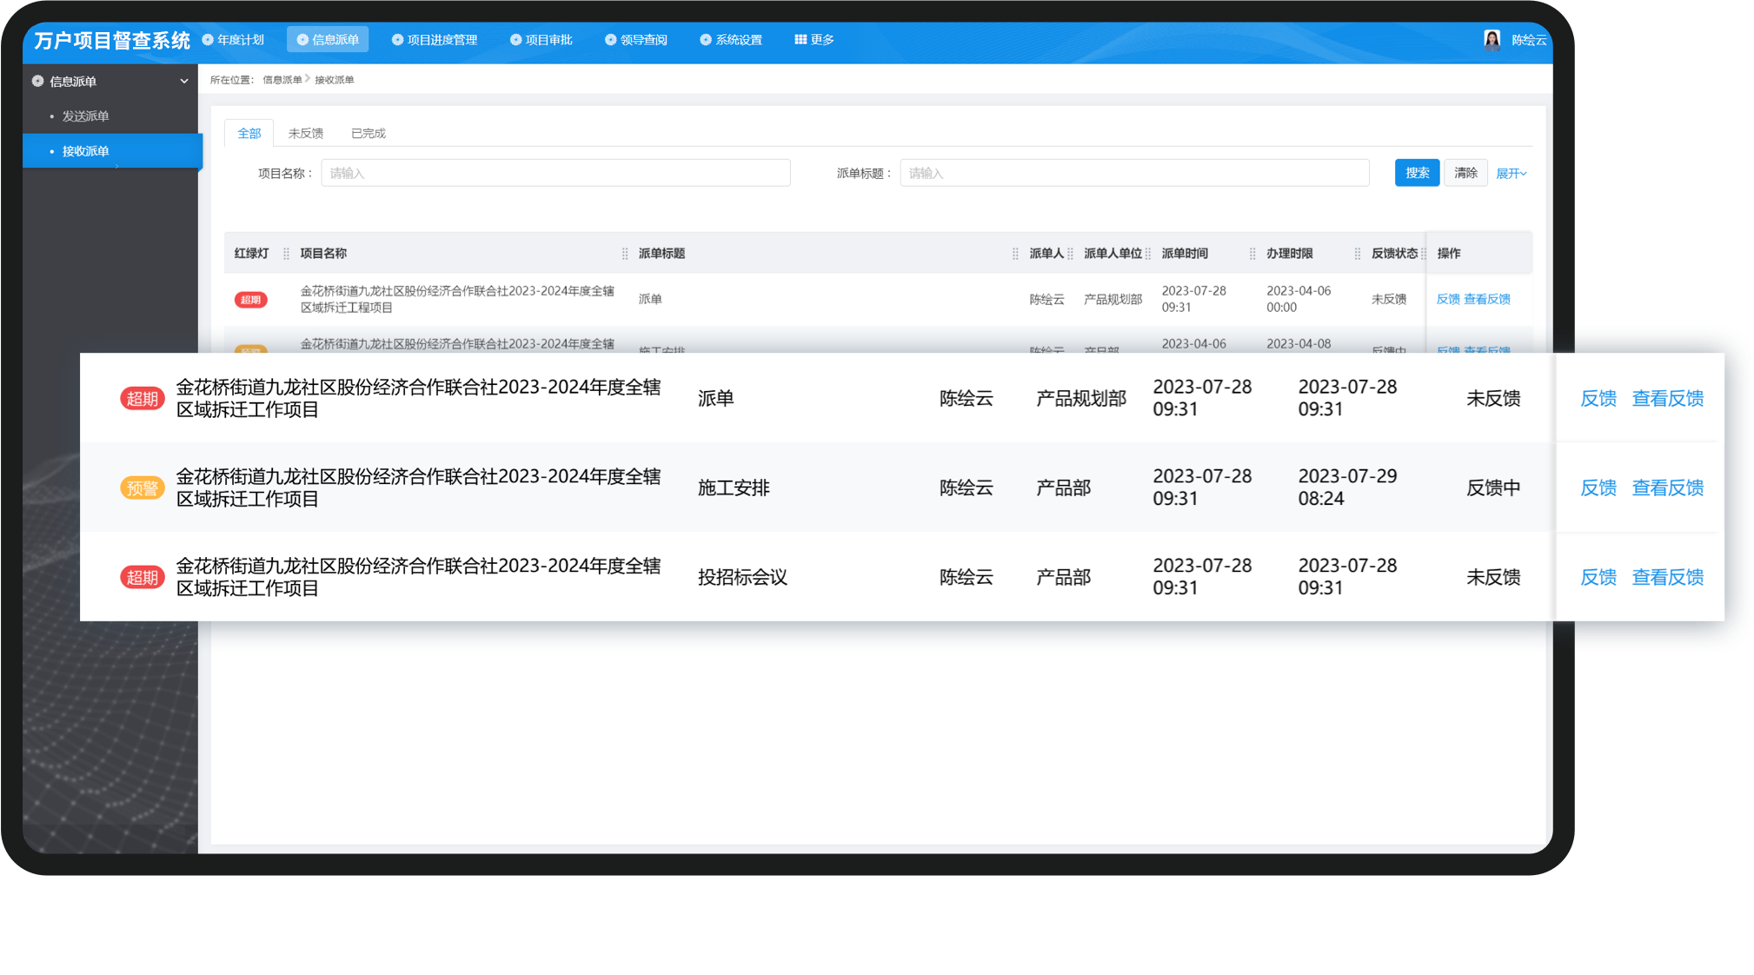The width and height of the screenshot is (1754, 975).
Task: Click the 信息派单 sidebar gear icon
Action: pyautogui.click(x=37, y=82)
